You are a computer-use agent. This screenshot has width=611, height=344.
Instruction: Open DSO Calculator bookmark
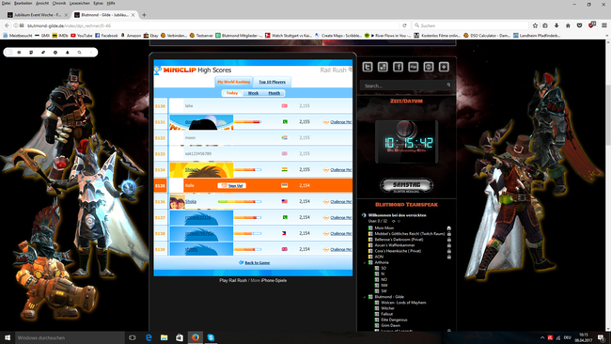pos(487,36)
